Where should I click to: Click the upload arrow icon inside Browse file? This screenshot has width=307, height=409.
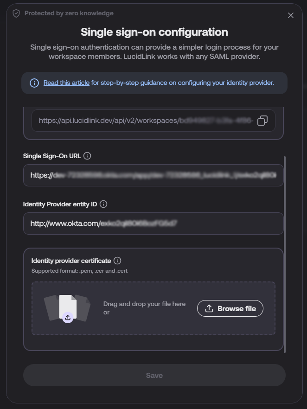(x=209, y=308)
